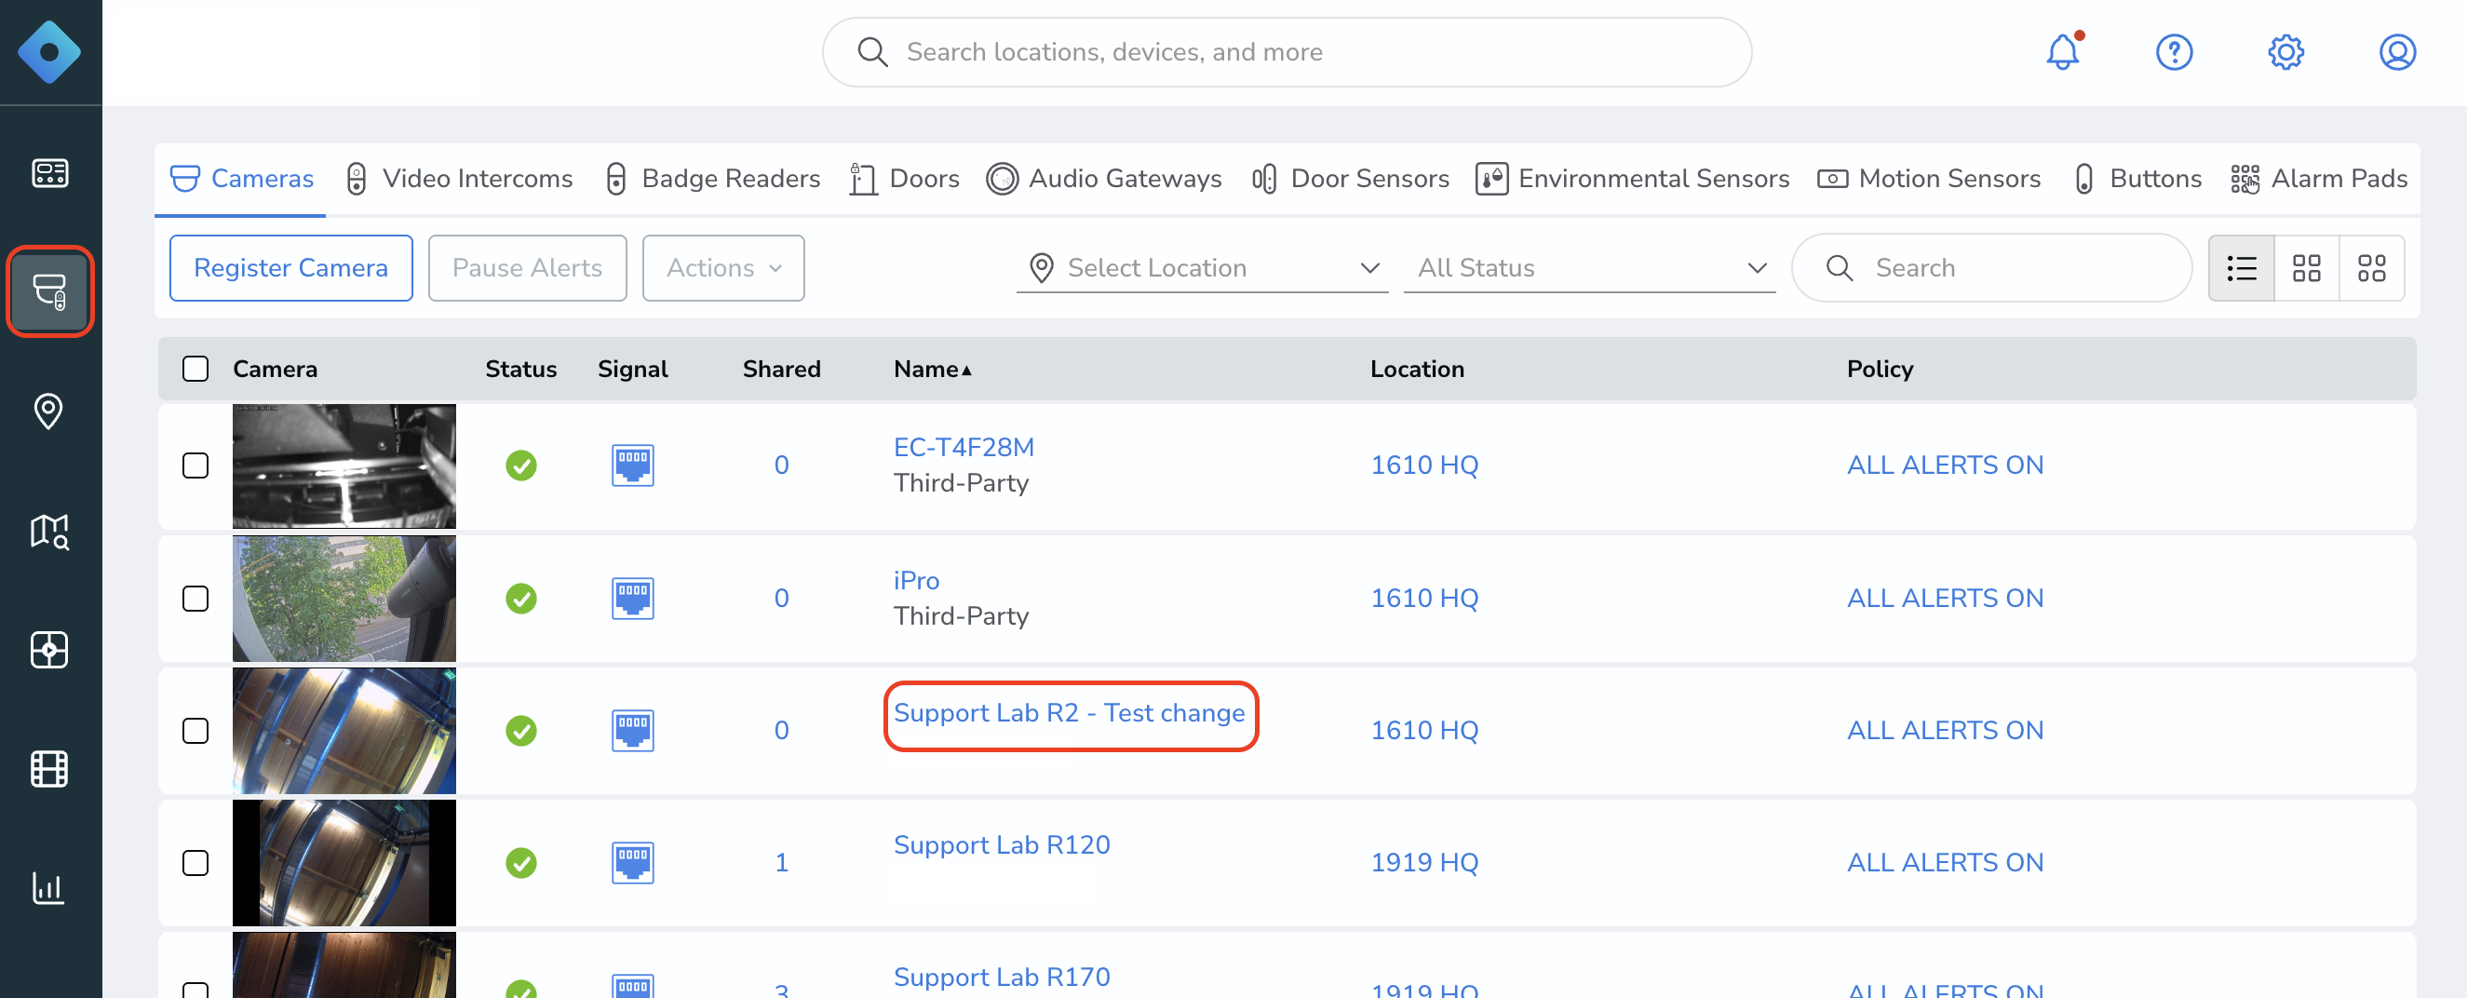Click the Register Camera button
Screen dimensions: 2467x998
291,268
